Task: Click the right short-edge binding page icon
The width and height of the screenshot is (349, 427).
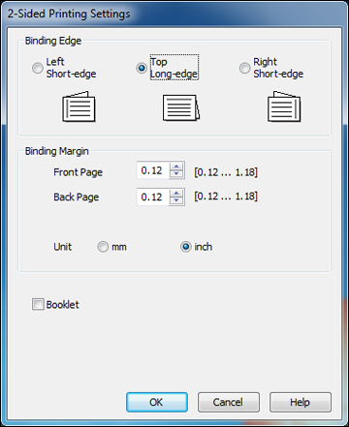Action: 284,107
